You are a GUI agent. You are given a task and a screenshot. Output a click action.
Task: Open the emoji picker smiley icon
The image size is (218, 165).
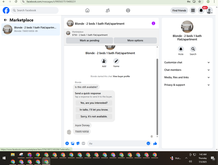(148, 143)
